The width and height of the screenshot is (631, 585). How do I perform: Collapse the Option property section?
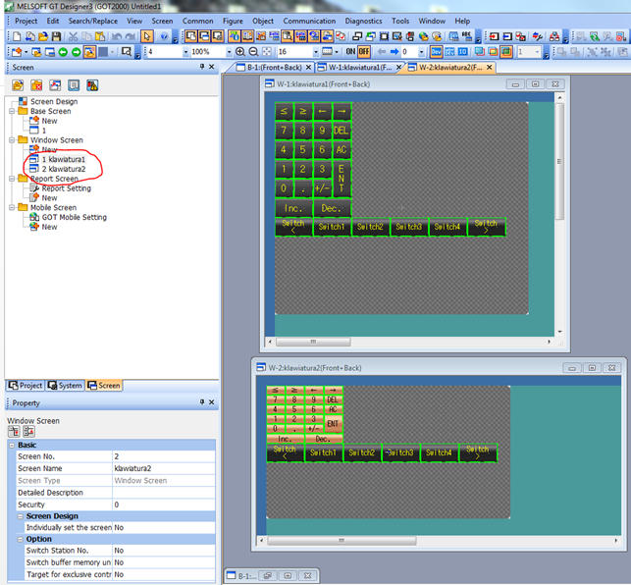19,539
